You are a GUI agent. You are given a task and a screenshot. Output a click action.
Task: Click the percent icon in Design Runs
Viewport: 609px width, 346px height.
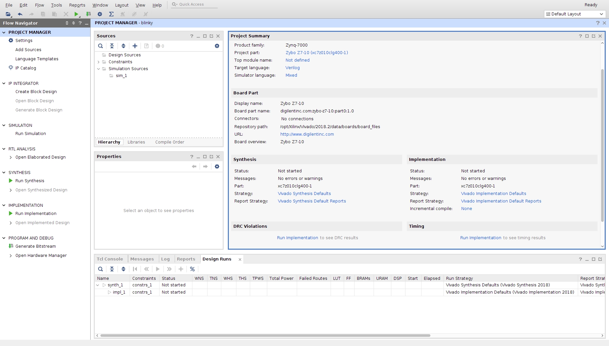[x=192, y=269]
